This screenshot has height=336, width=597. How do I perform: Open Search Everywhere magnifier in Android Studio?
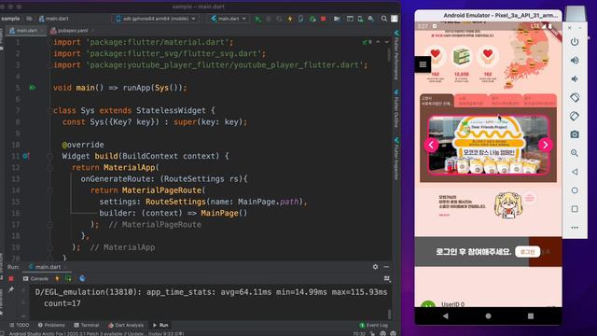pyautogui.click(x=384, y=19)
